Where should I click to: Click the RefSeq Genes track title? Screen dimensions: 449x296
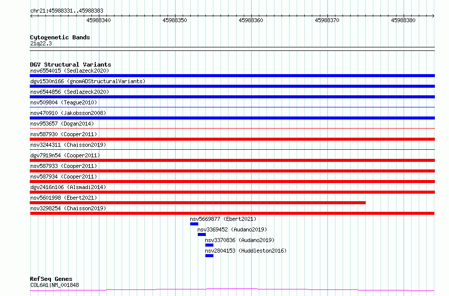(x=51, y=279)
